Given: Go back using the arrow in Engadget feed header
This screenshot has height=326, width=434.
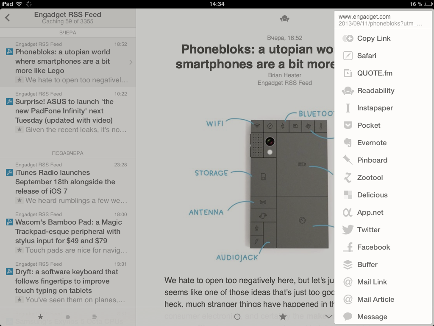Looking at the screenshot, I should (8, 18).
